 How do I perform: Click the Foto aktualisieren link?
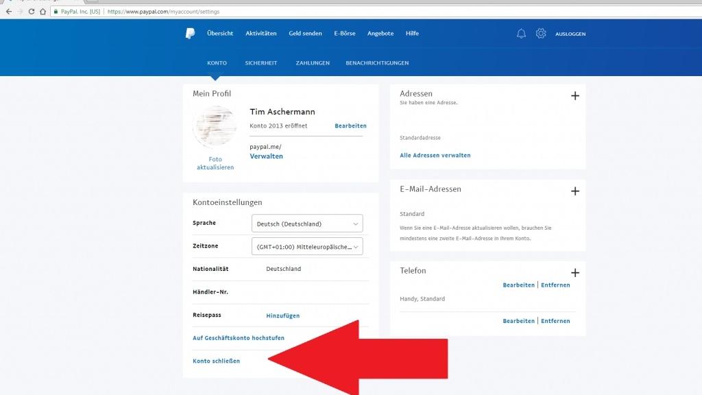coord(215,163)
